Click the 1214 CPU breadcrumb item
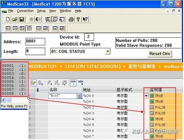This screenshot has width=184, height=140. click(x=93, y=67)
